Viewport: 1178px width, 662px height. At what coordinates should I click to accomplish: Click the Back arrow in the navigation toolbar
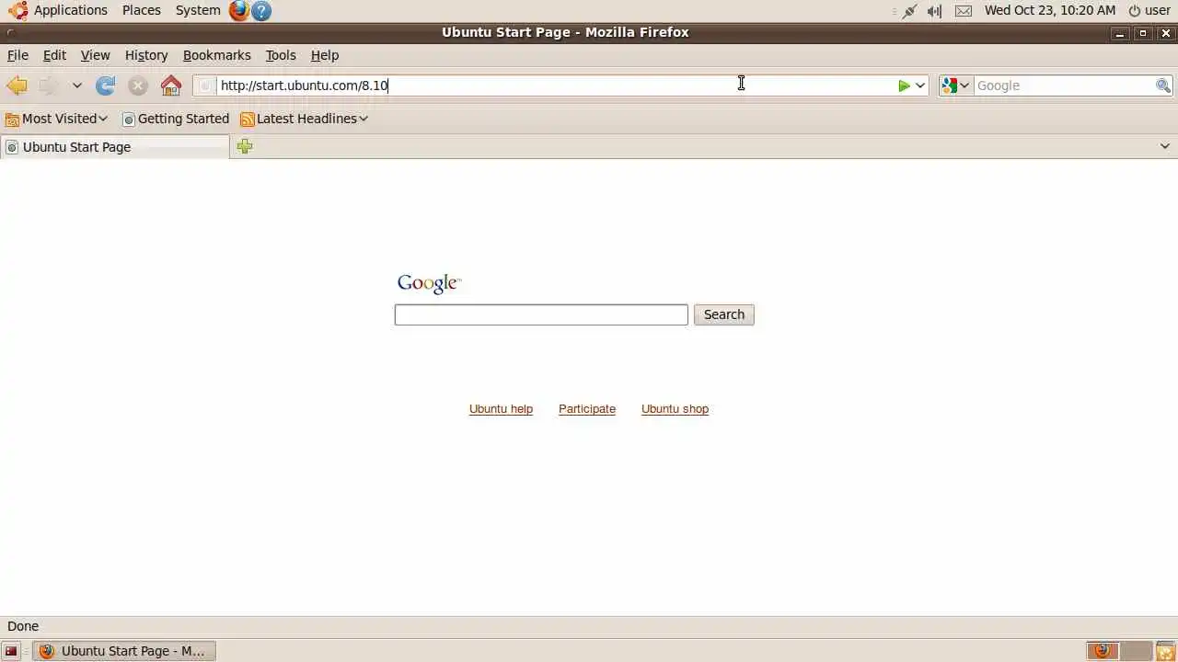pos(17,86)
